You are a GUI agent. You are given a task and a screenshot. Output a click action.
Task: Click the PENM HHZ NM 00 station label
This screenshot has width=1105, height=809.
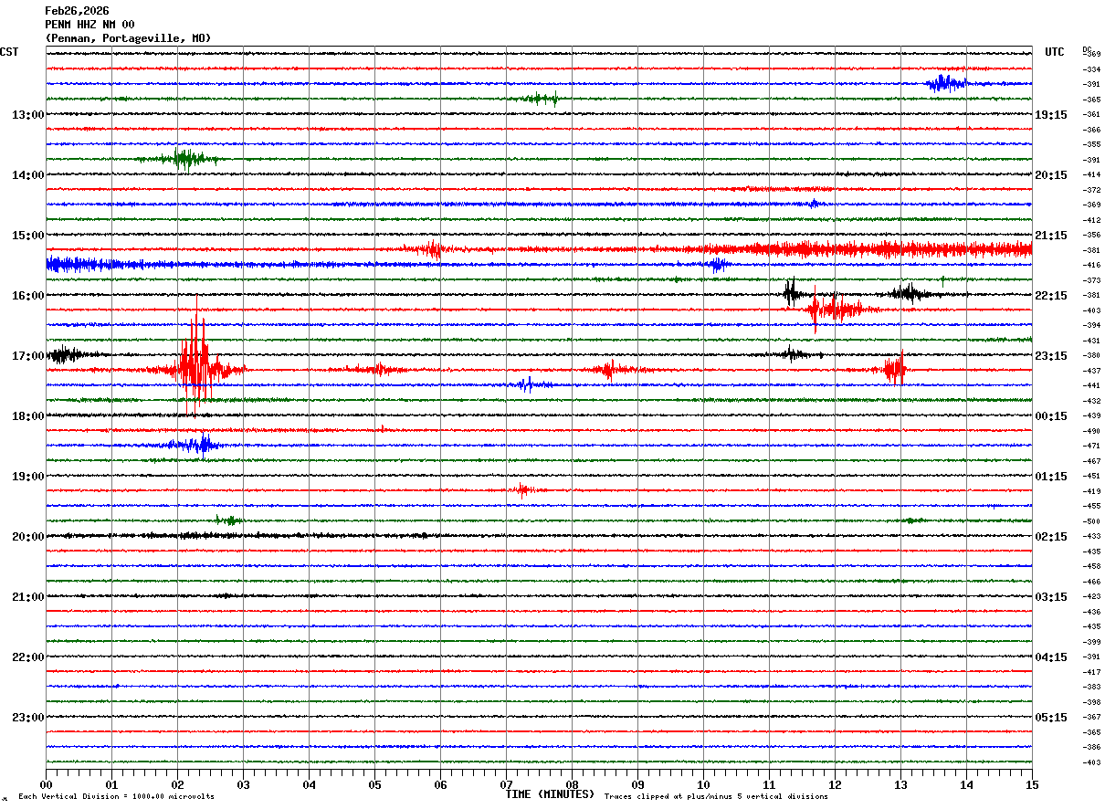coord(89,25)
